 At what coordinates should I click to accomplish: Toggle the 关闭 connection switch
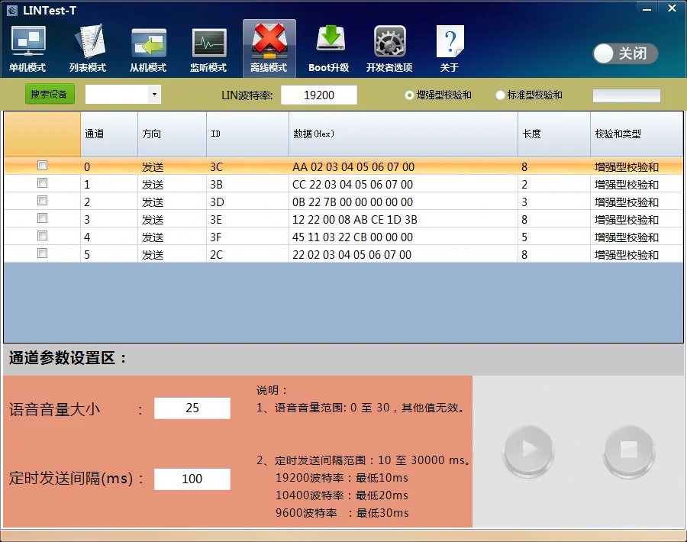click(x=625, y=53)
